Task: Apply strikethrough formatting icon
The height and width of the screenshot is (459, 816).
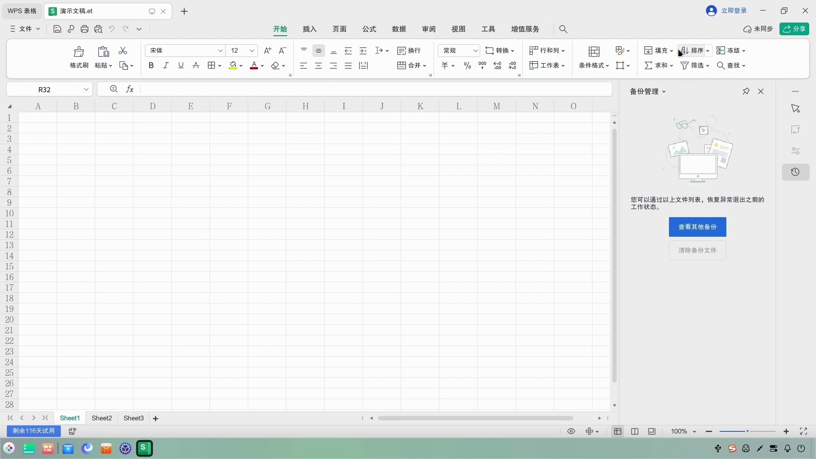Action: click(x=196, y=65)
